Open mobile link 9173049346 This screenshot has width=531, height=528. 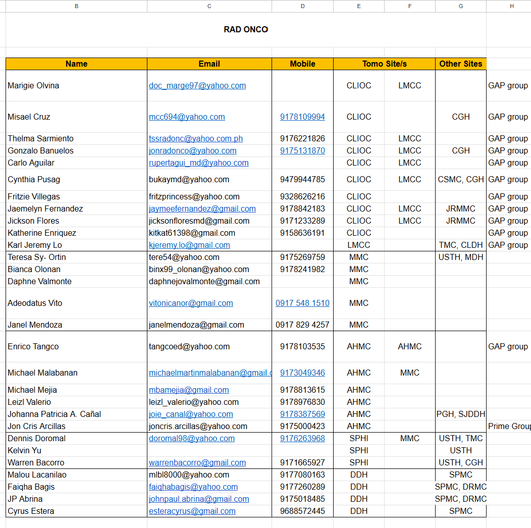[x=302, y=373]
